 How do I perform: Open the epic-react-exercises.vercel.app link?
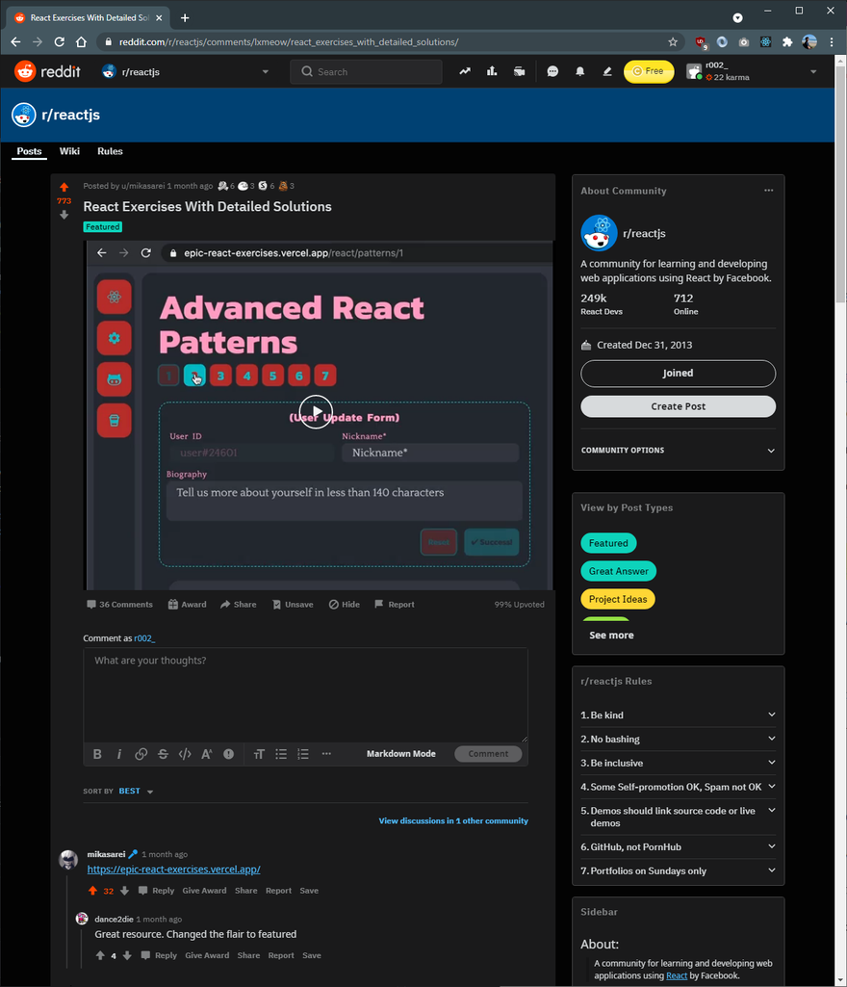[x=173, y=870]
